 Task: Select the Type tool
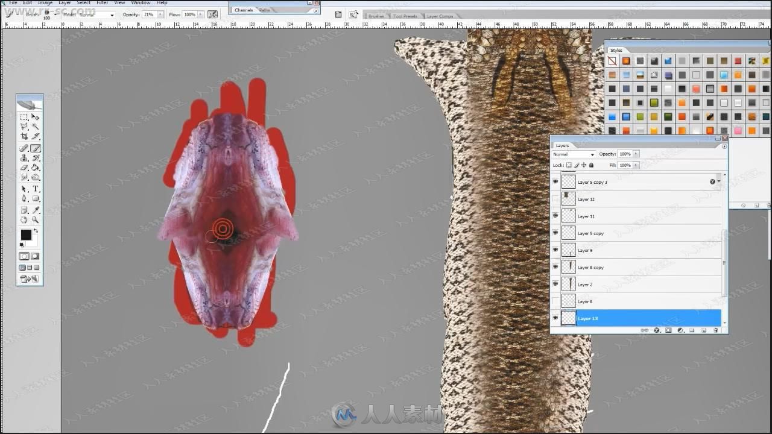tap(36, 189)
